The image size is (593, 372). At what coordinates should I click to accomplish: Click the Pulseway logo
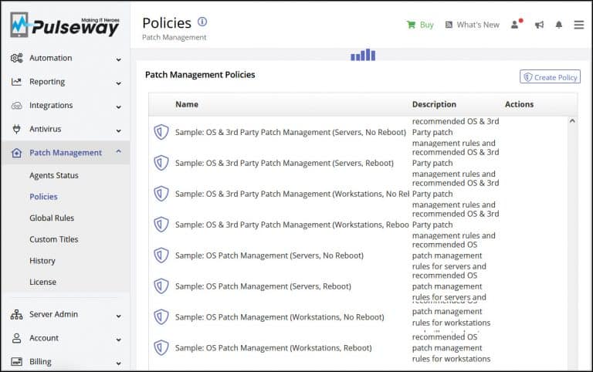(65, 25)
